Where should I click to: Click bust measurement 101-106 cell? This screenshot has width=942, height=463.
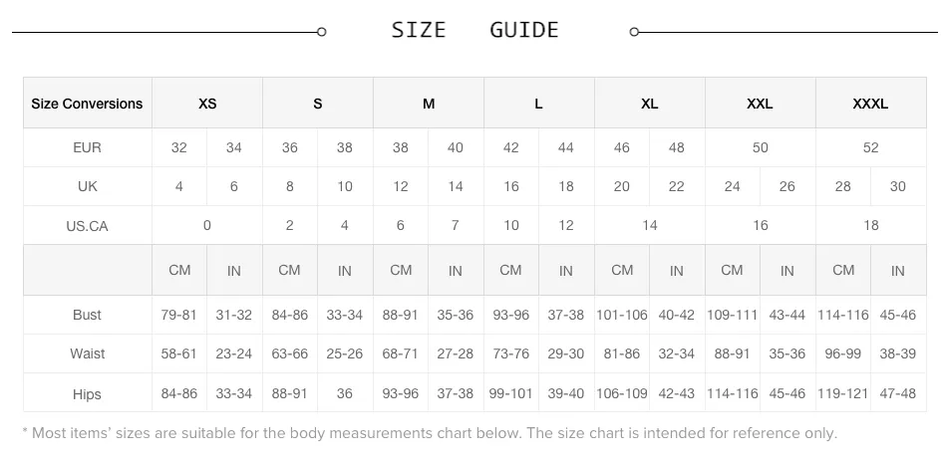[622, 315]
